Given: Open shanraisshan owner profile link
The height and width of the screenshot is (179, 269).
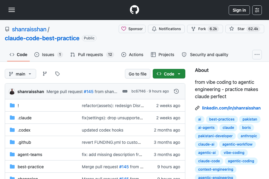Looking at the screenshot, I should [x=29, y=29].
